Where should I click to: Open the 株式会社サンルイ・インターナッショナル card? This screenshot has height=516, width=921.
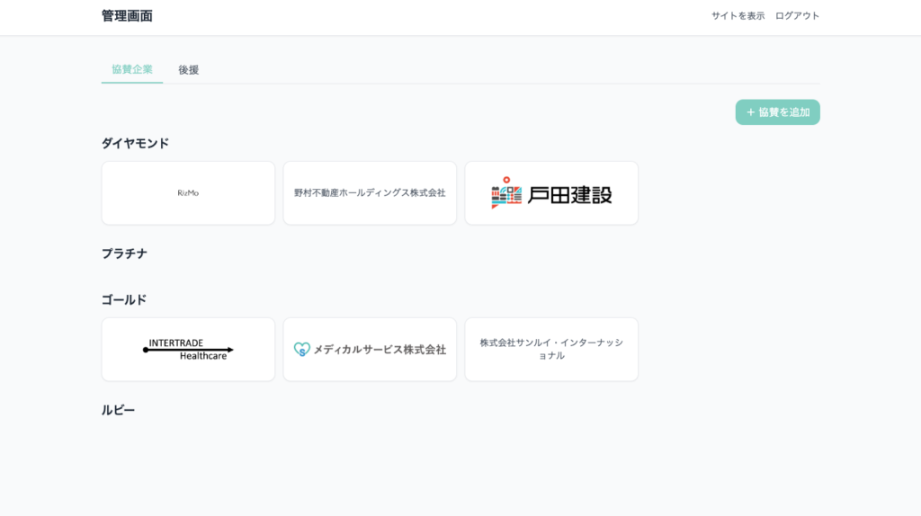[x=551, y=349]
